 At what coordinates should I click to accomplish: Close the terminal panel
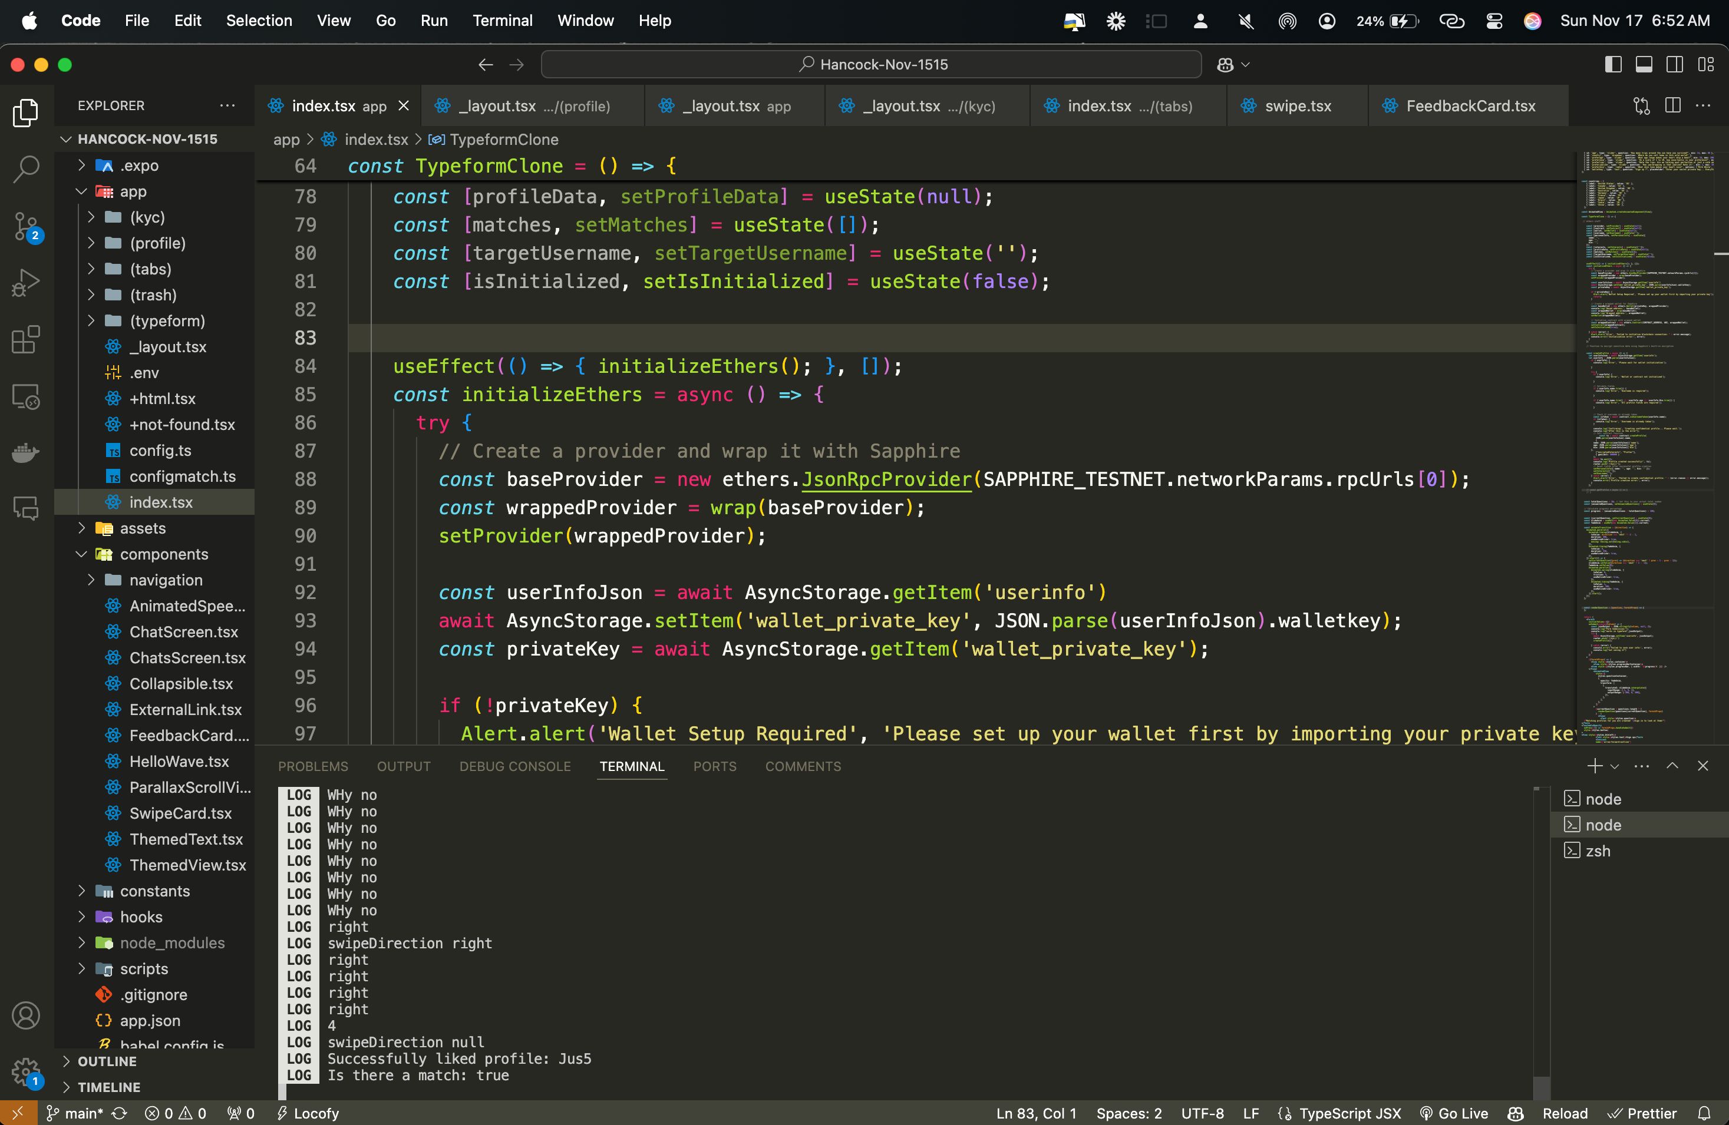[x=1703, y=766]
